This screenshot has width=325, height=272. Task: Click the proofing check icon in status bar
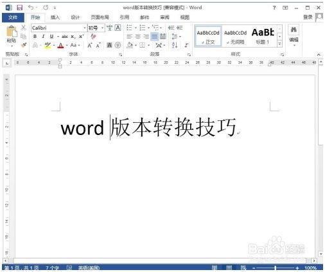click(x=69, y=267)
